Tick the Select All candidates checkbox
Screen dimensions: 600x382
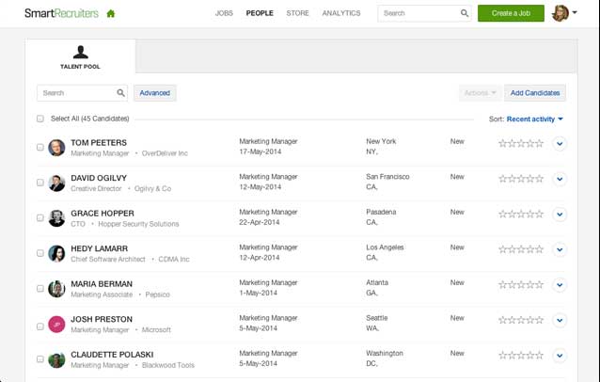tap(40, 119)
